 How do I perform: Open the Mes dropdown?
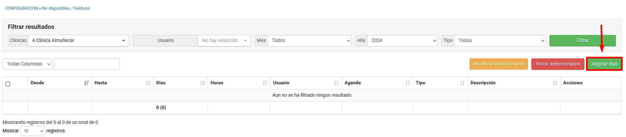(309, 41)
